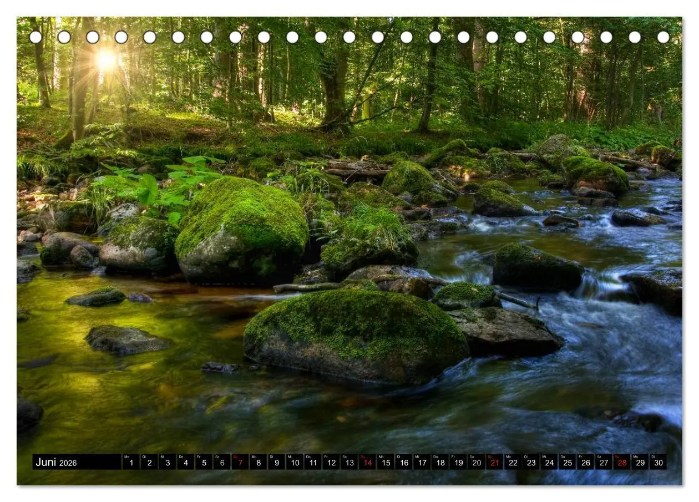Click Saturday the 20th cell

[x=477, y=462]
